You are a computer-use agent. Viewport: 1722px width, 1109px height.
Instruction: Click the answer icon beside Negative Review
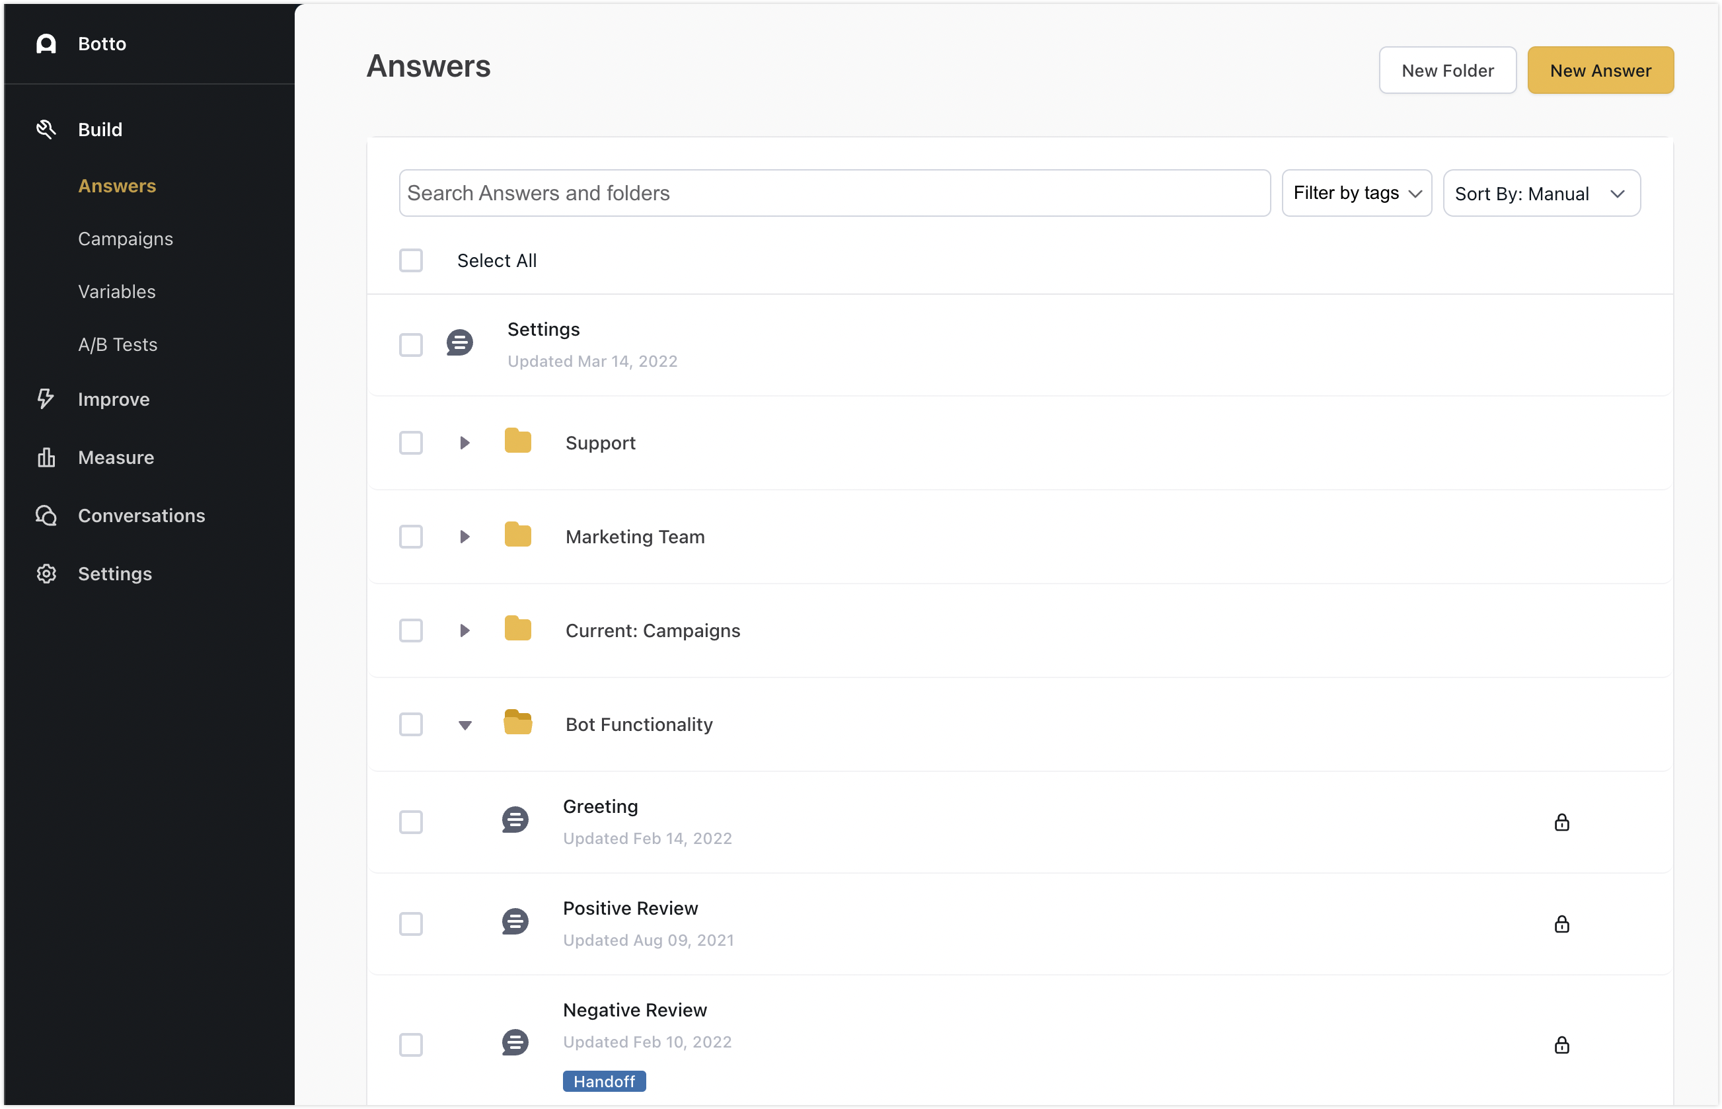point(515,1043)
